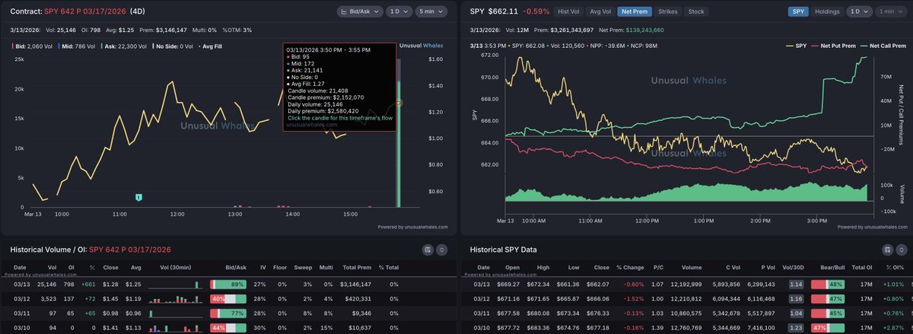Sort Historical SPY Data by P/C column
913x334 pixels.
coord(658,268)
